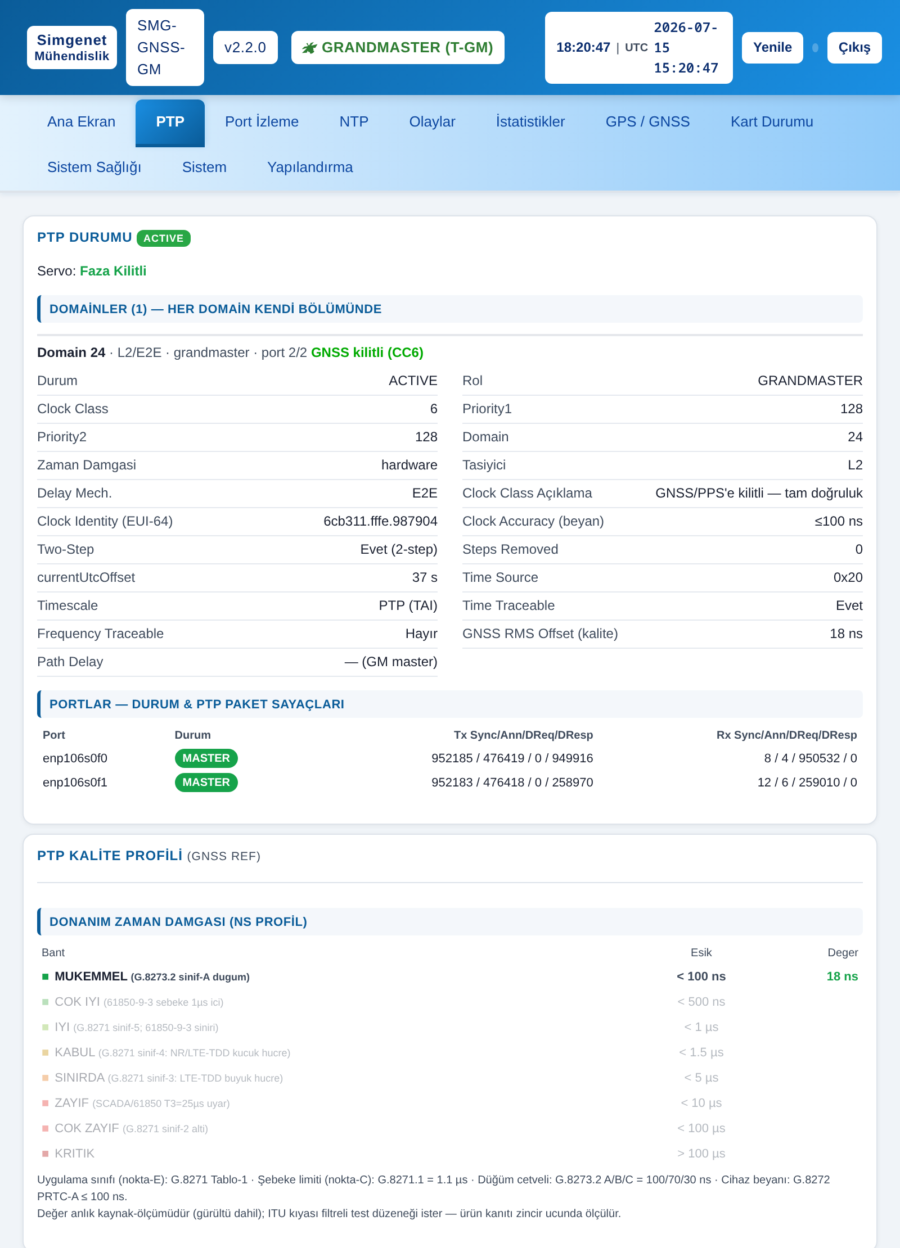The height and width of the screenshot is (1248, 900).
Task: Click the Delay Mech. value E2E
Action: click(x=425, y=493)
